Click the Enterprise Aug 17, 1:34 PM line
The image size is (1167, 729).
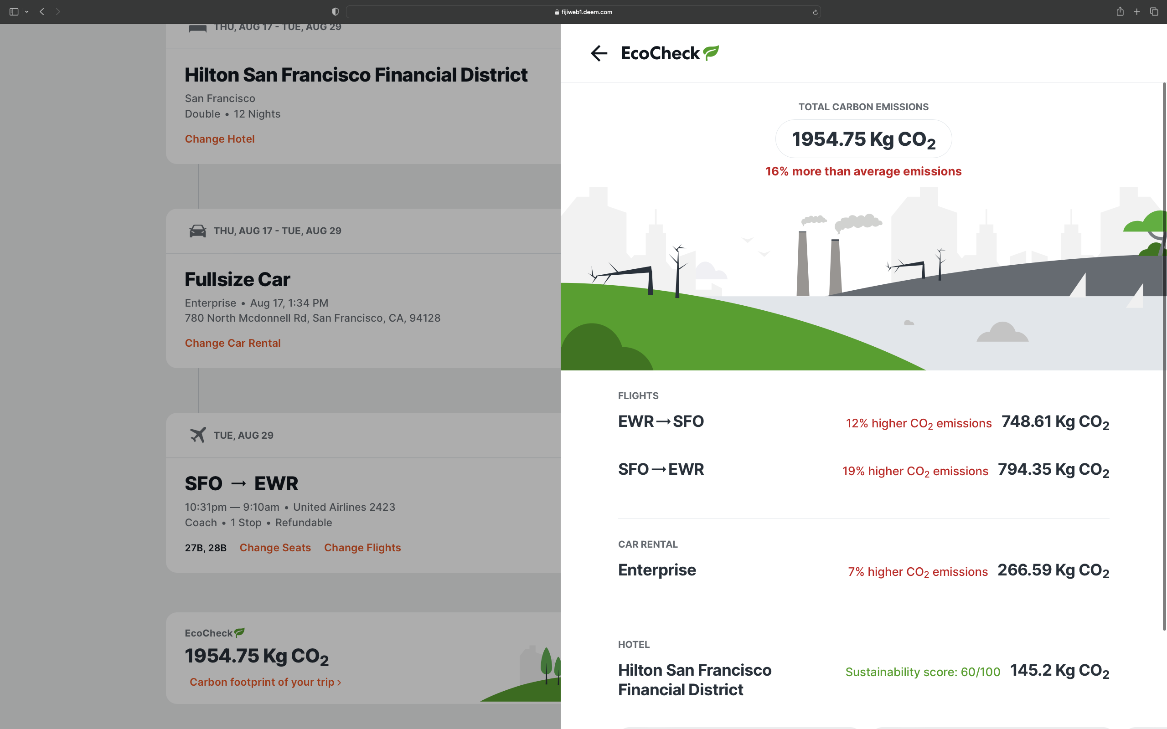[x=257, y=303]
